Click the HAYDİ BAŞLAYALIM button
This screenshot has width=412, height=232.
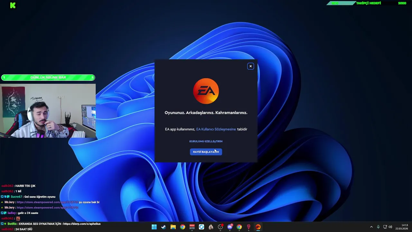pos(206,152)
